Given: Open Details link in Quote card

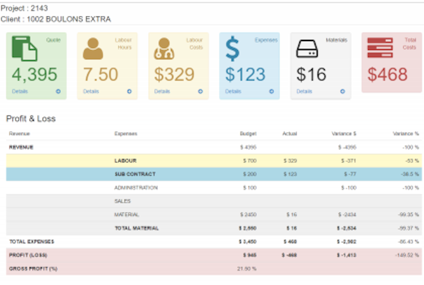Looking at the screenshot, I should [20, 91].
